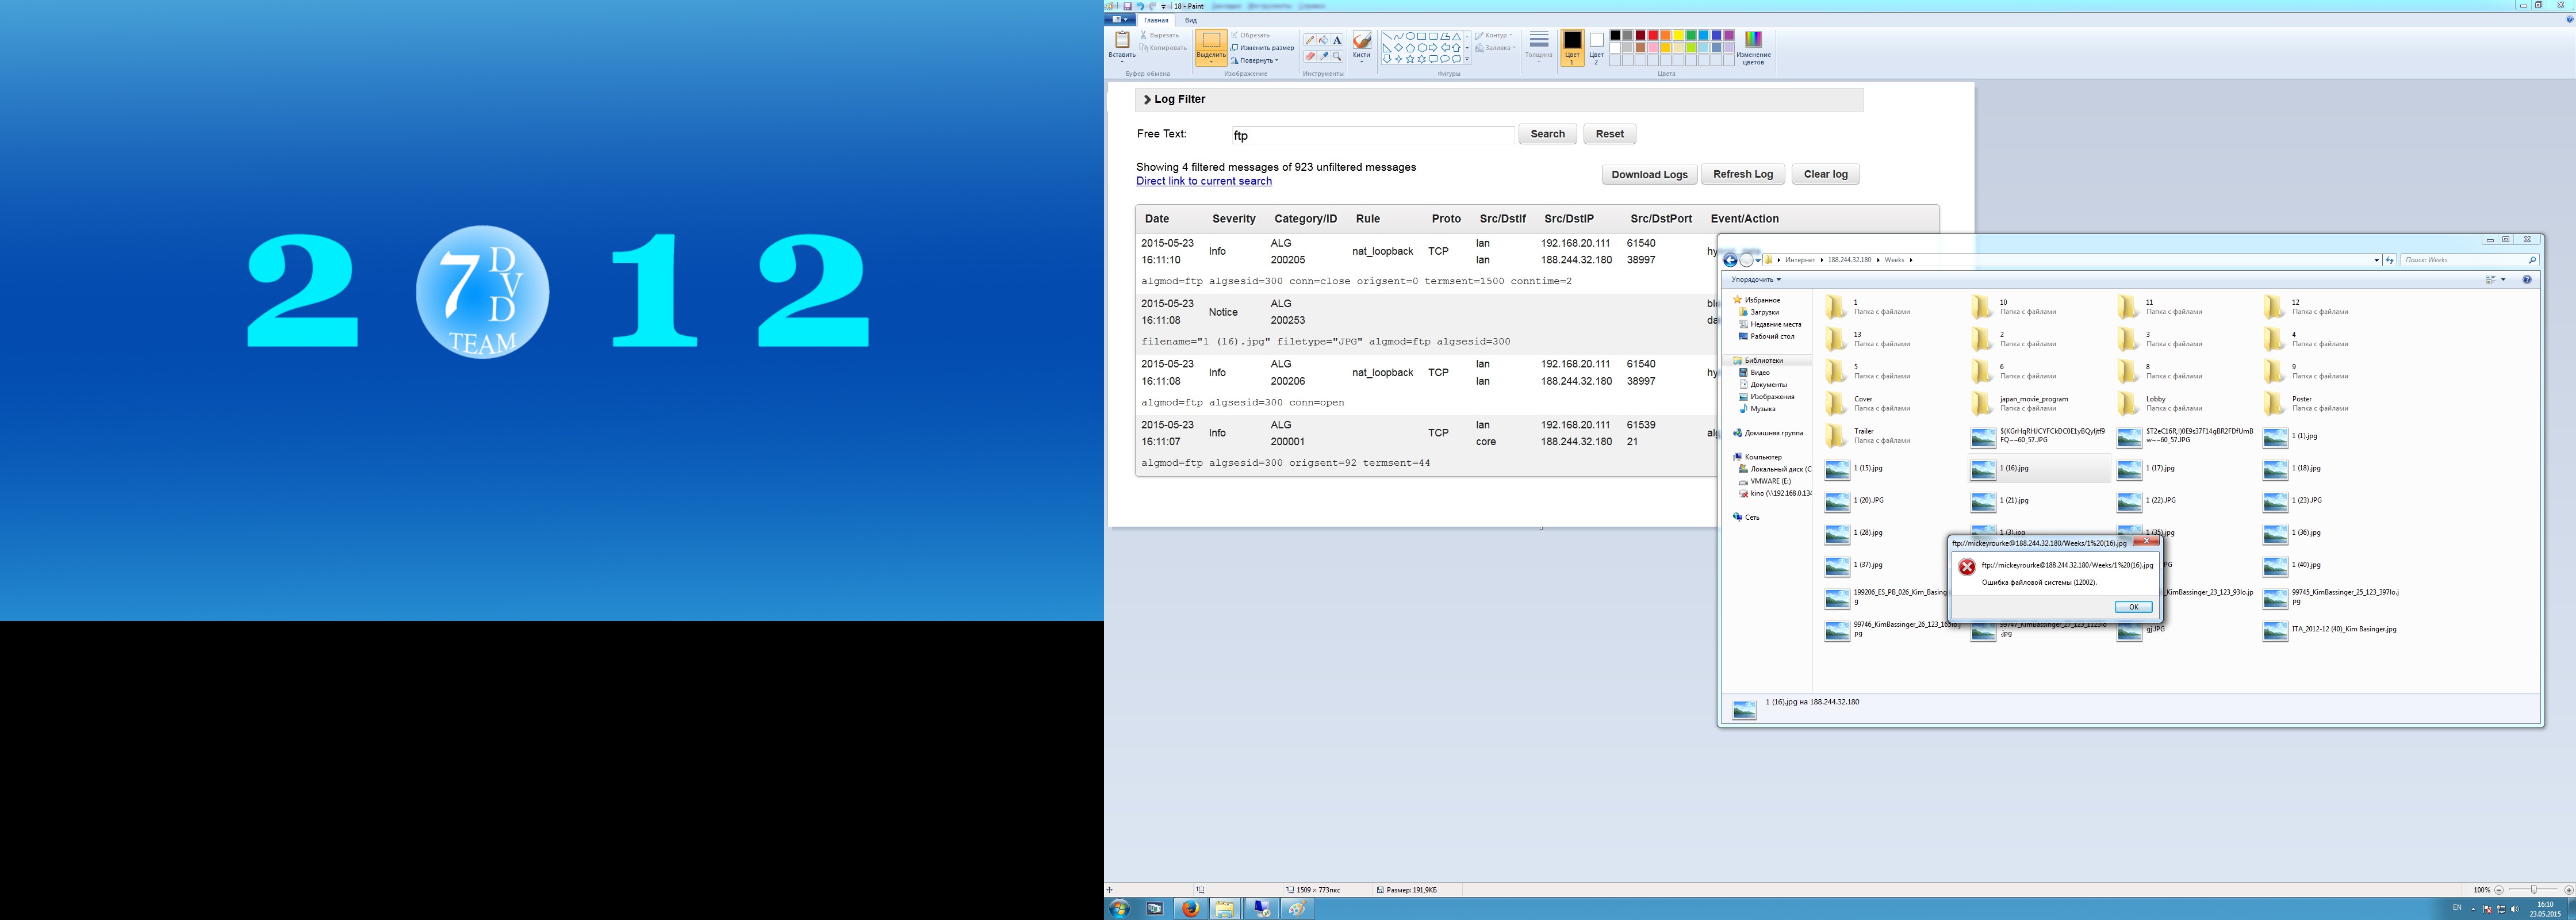Click the Firefox icon in the taskbar

click(x=1190, y=908)
